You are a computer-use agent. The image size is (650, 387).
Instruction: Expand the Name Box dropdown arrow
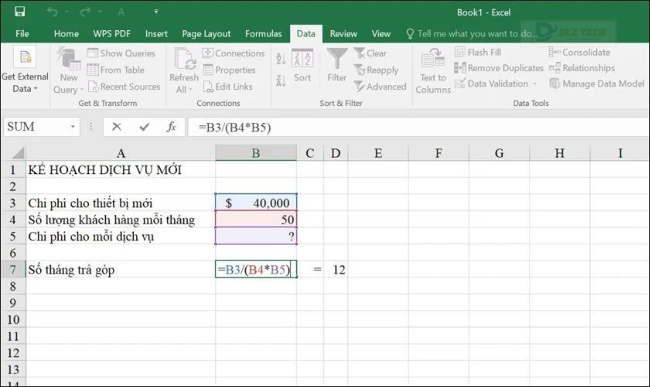pyautogui.click(x=73, y=126)
